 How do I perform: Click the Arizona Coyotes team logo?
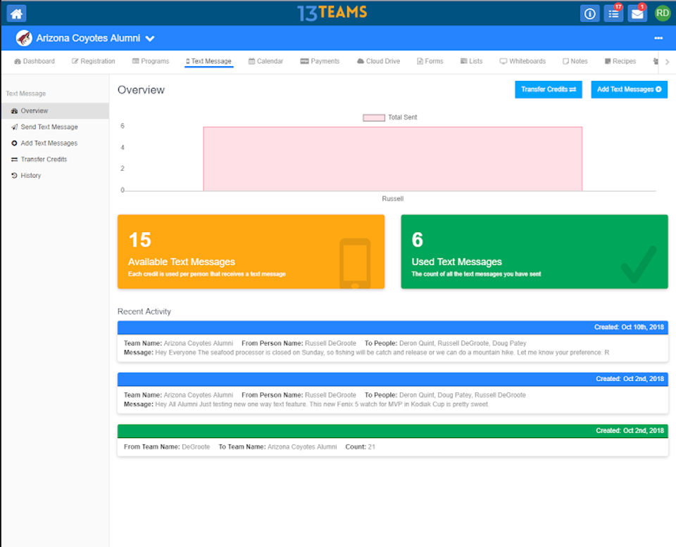pos(24,38)
